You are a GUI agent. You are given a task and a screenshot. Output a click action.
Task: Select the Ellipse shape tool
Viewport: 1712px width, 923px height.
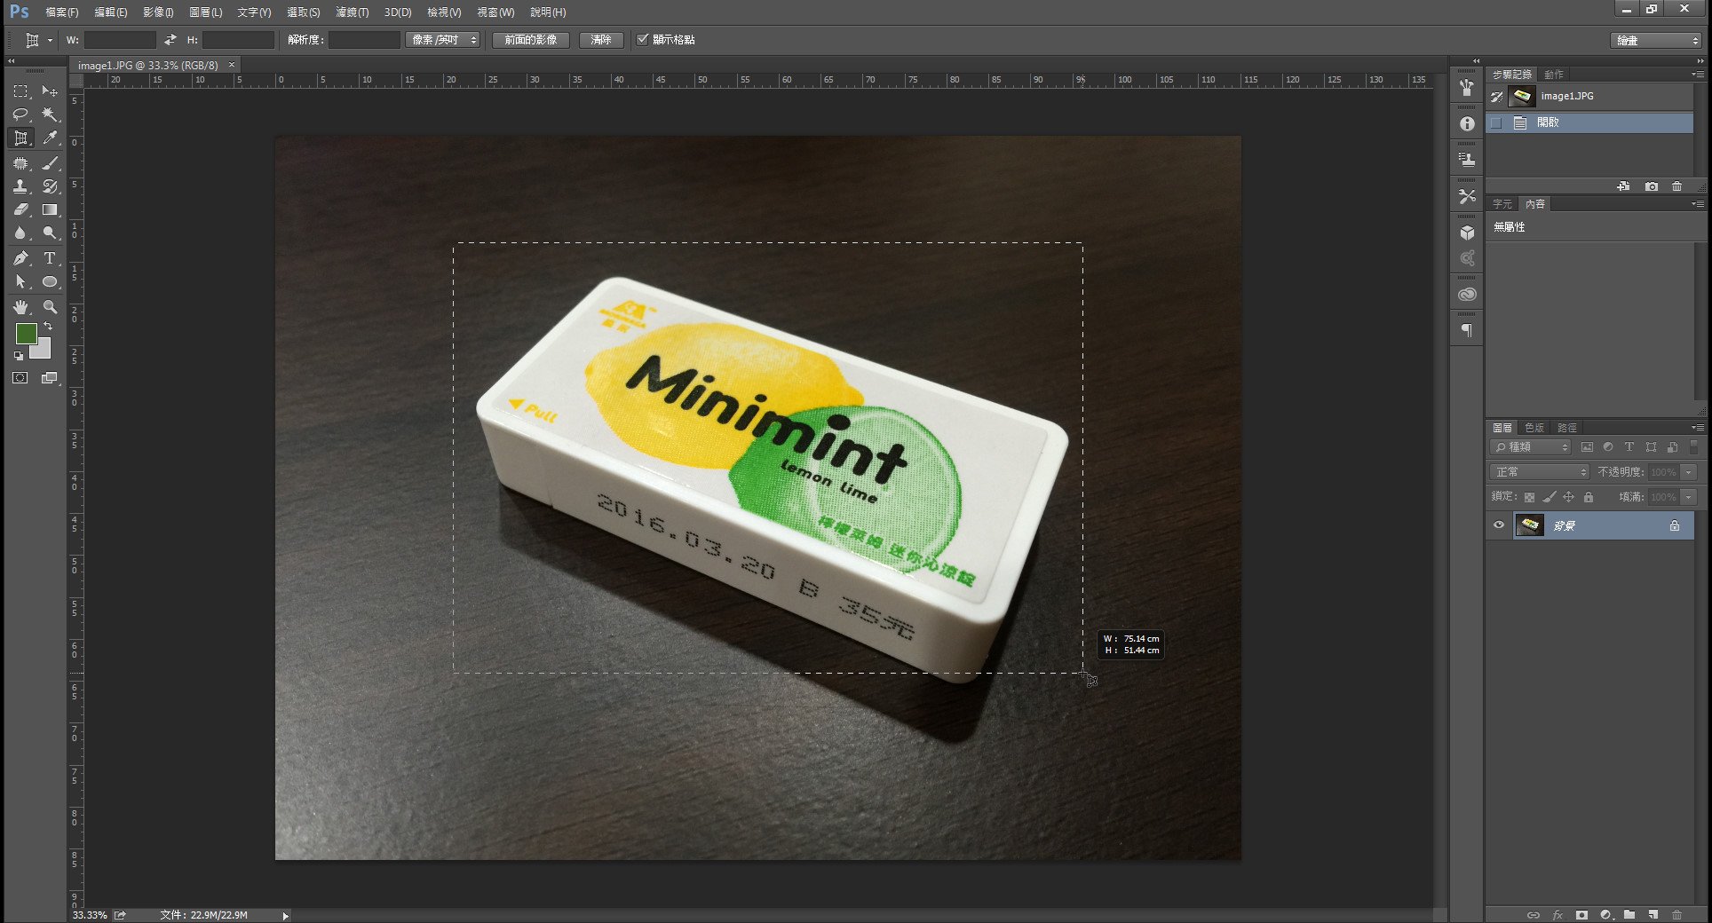[x=50, y=281]
